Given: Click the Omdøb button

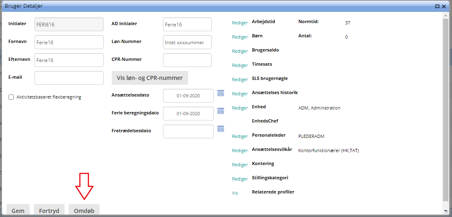Looking at the screenshot, I should (84, 211).
